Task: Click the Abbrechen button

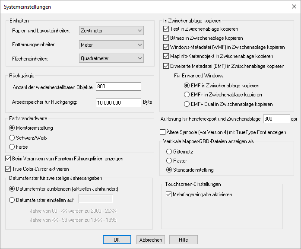Action: (151, 240)
